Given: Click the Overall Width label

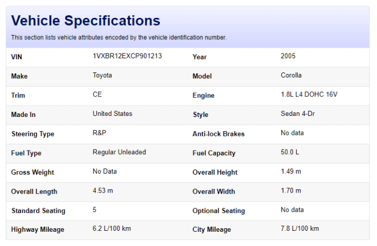Looking at the screenshot, I should click(213, 191).
